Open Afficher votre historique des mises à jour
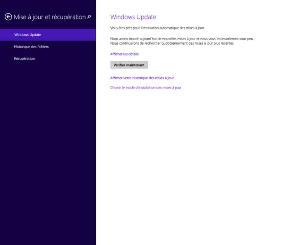 click(142, 78)
